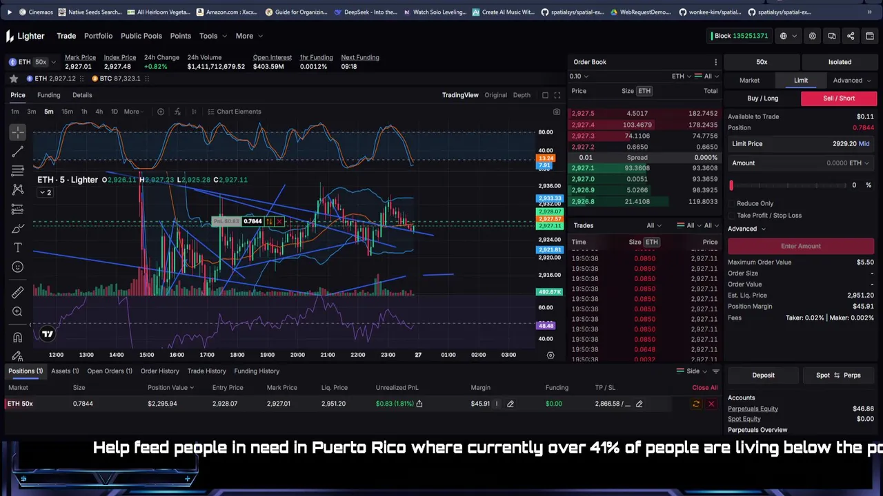Switch between Spot and Perps accounts

click(837, 375)
